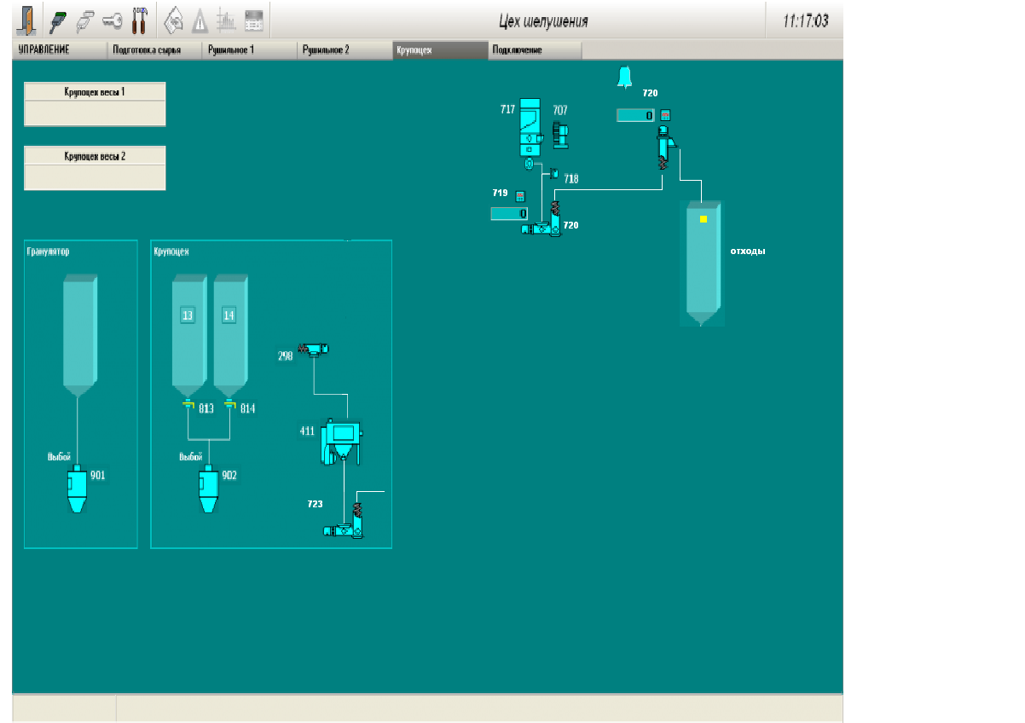Click the screw conveyor motor 298
Screen dimensions: 1025x723
click(313, 349)
